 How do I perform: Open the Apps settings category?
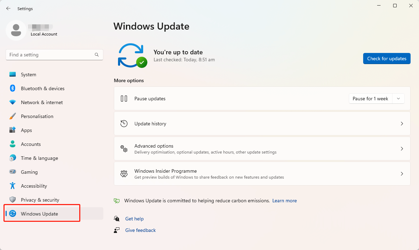[54, 130]
